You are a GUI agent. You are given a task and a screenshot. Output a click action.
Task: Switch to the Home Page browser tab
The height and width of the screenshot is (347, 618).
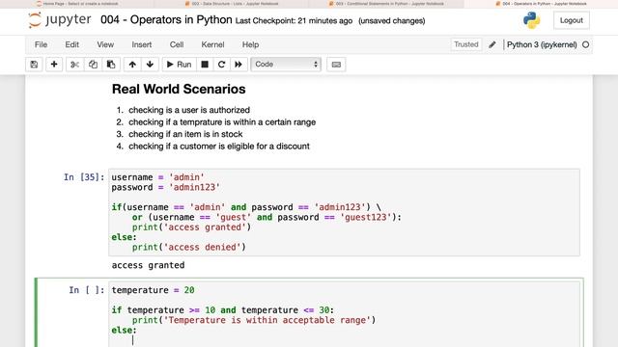(x=77, y=4)
